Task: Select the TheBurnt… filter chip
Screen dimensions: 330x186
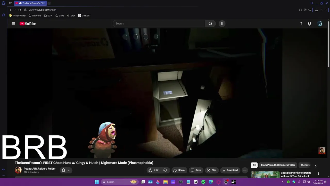Action: pos(305,165)
